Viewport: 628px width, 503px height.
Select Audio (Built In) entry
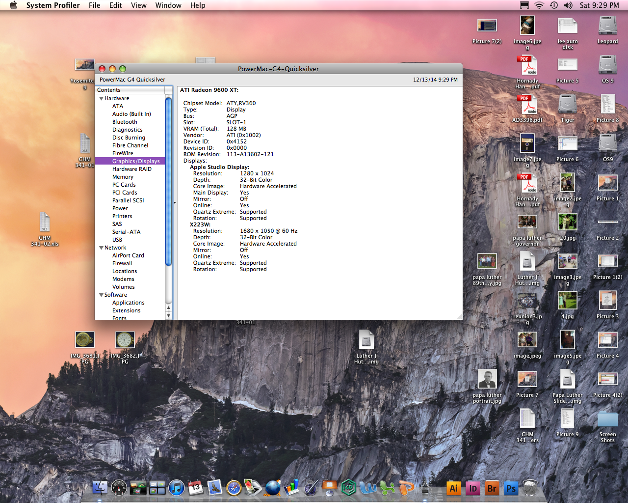(131, 114)
